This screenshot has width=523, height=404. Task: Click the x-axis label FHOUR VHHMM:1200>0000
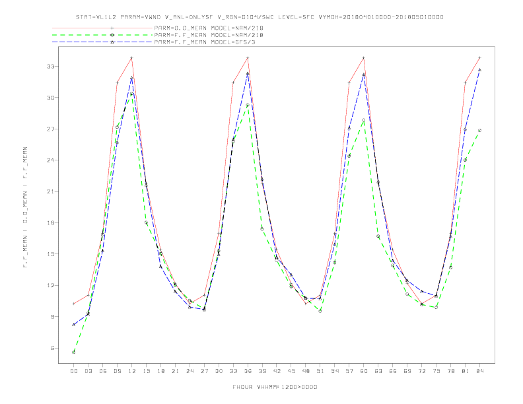pyautogui.click(x=275, y=387)
